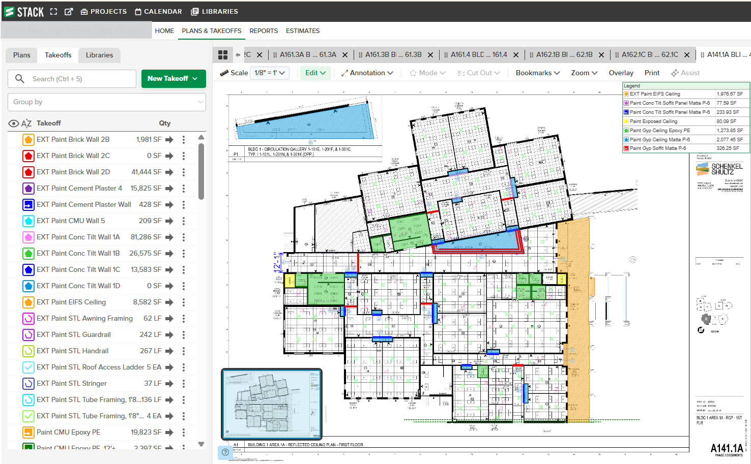Open the sheet grid view icon

[222, 55]
